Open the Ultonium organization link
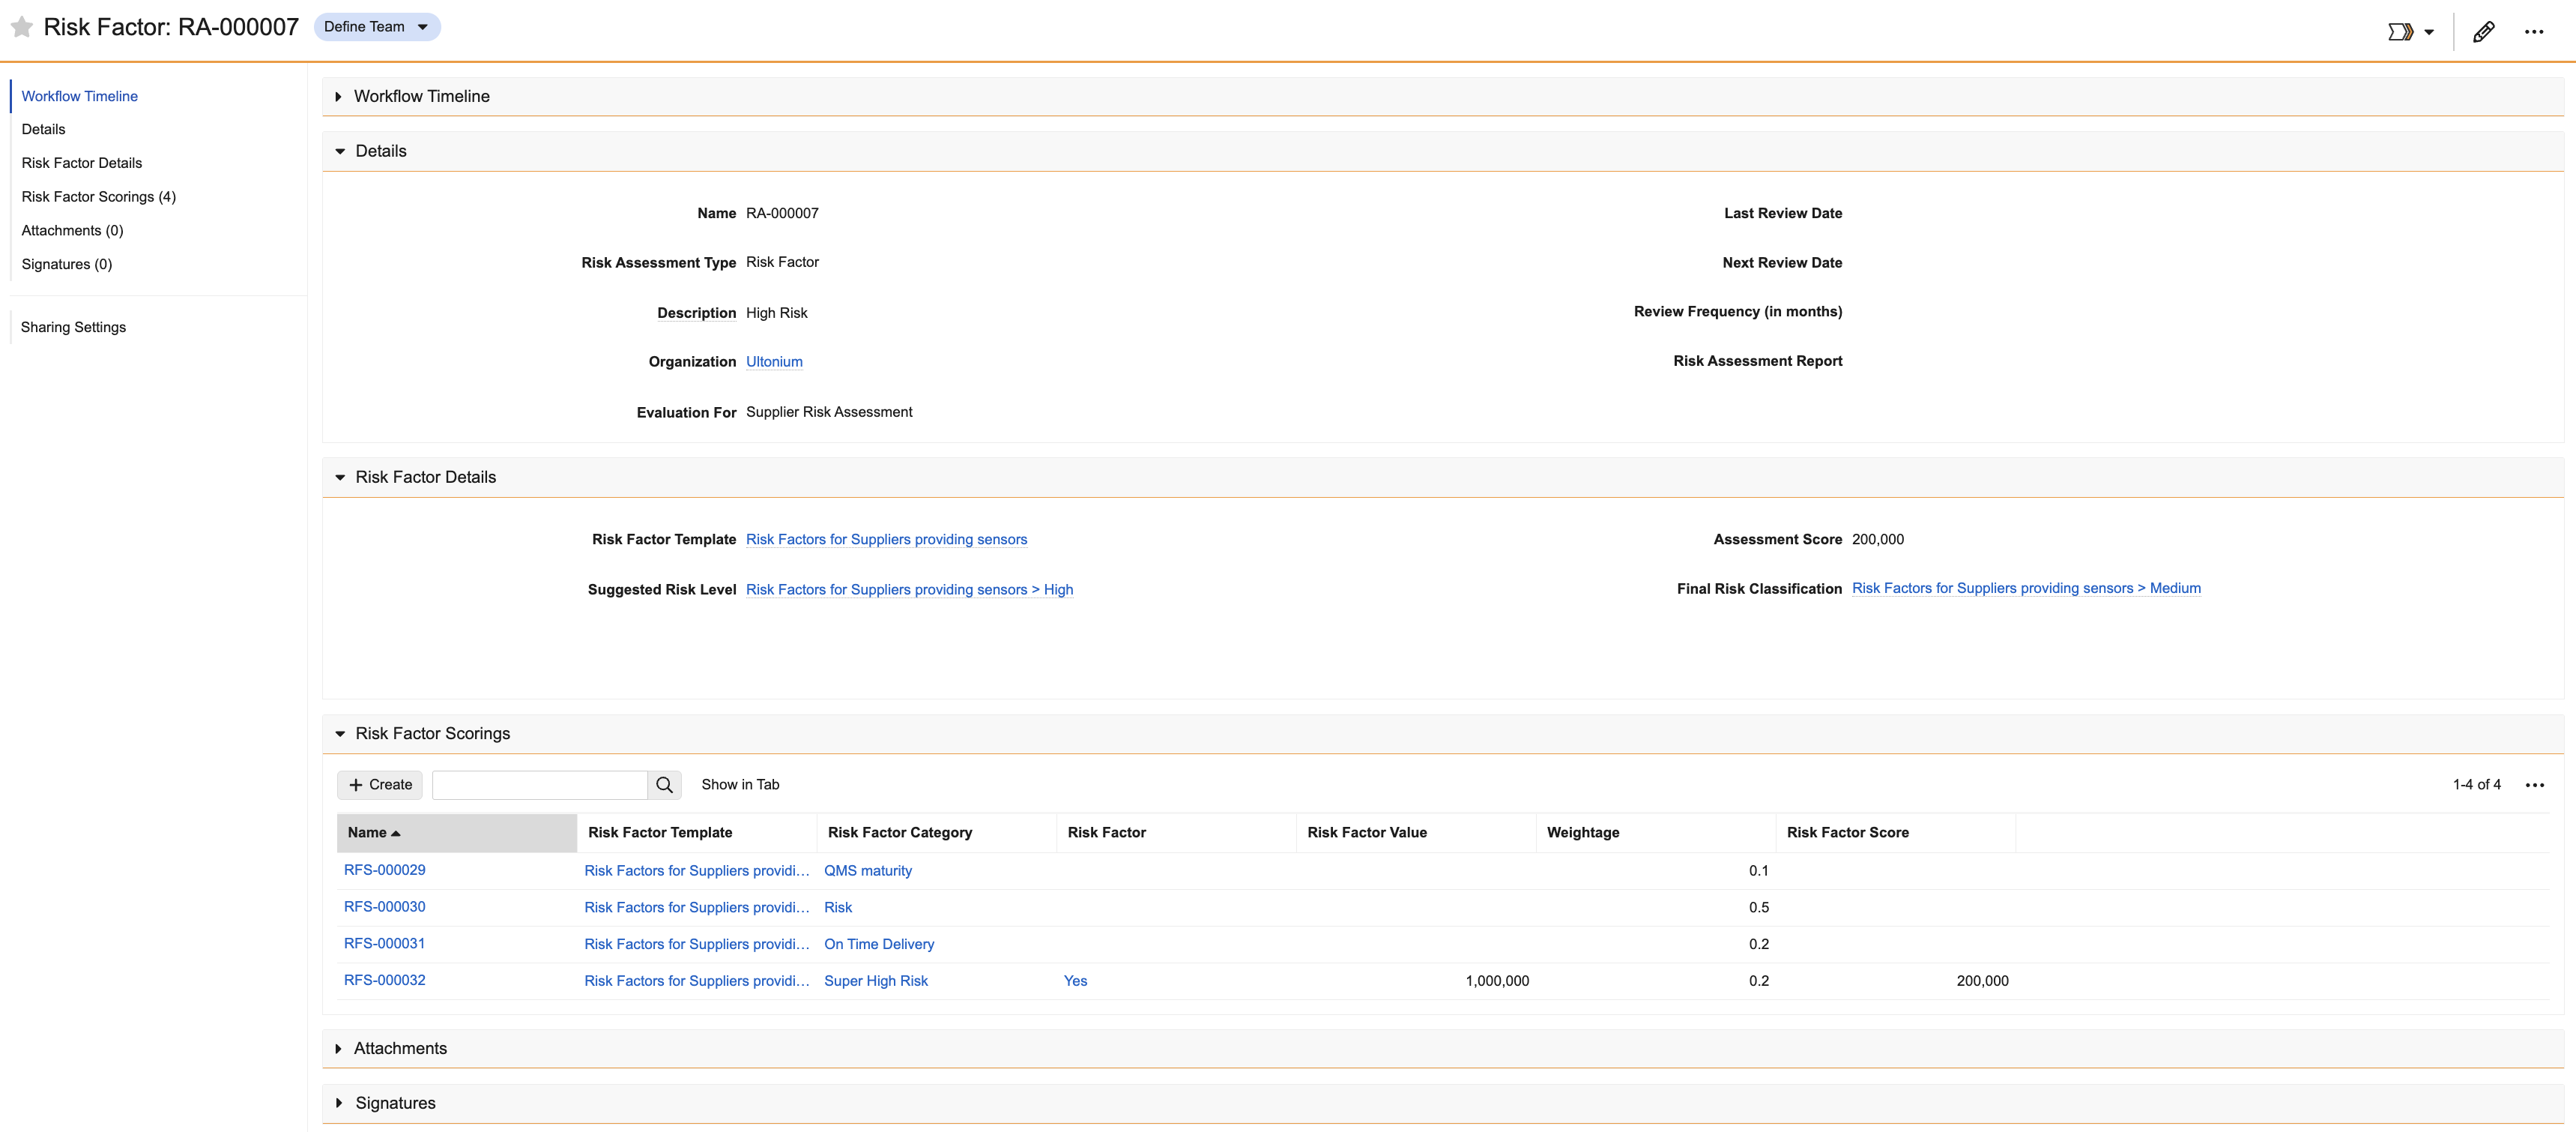This screenshot has height=1132, width=2576. coord(774,362)
